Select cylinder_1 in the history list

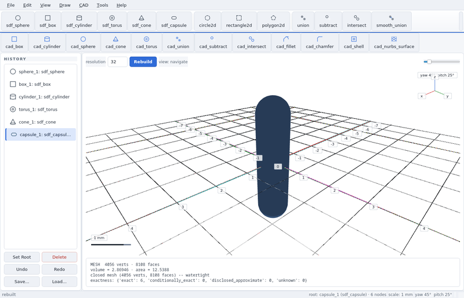tap(41, 97)
